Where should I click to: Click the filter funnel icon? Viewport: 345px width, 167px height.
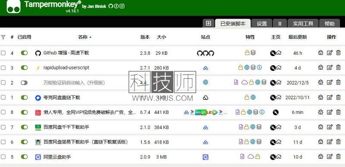[x=3, y=37]
